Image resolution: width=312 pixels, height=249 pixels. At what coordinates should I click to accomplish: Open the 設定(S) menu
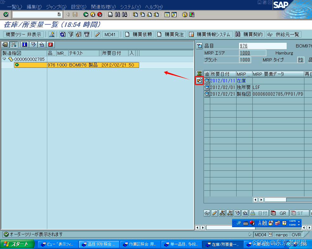click(x=78, y=6)
